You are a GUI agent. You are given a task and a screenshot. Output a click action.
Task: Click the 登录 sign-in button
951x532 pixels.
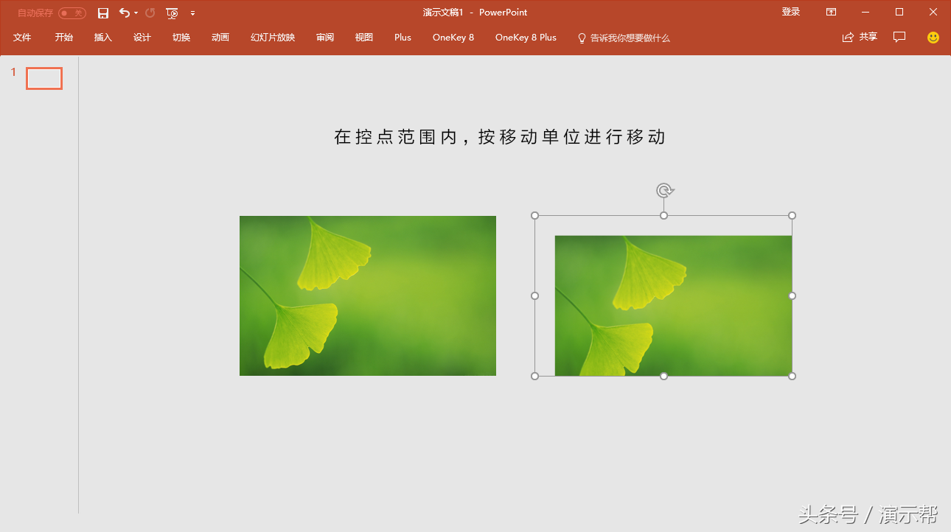click(791, 12)
